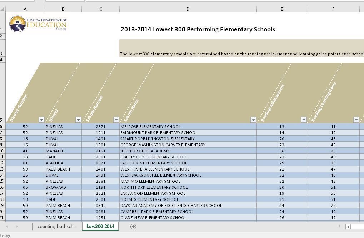Select column F header
The image size is (364, 238).
[333, 9]
